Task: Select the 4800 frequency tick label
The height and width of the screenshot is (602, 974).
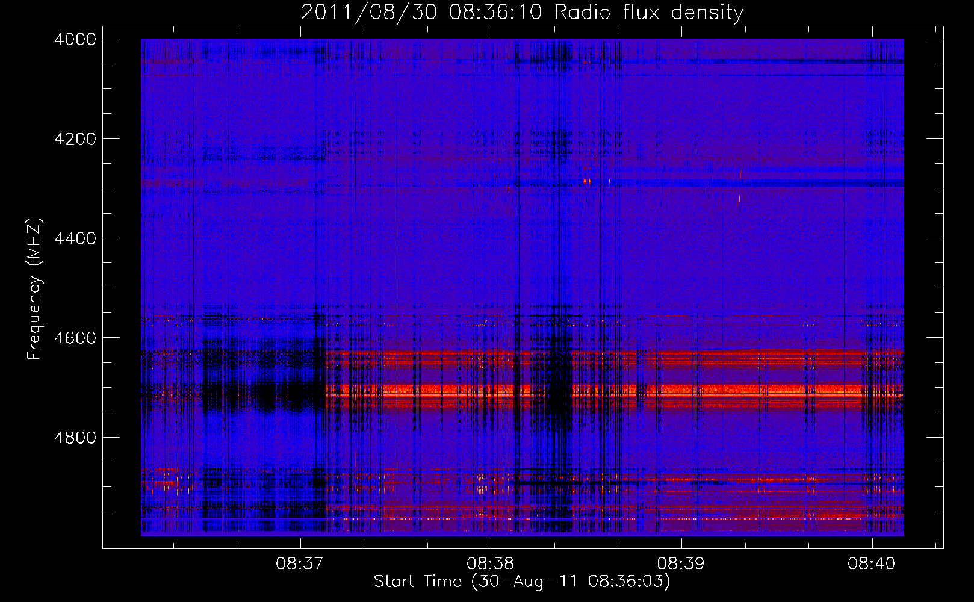Action: tap(75, 438)
